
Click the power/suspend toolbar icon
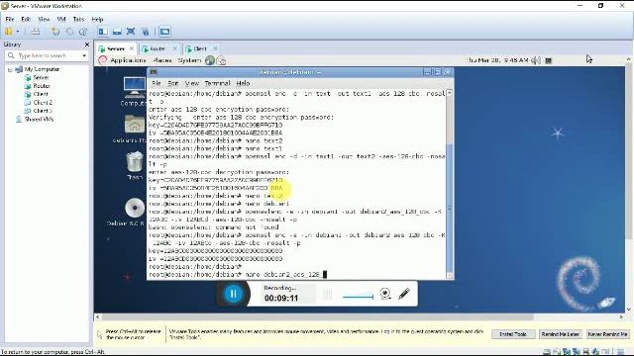[9, 32]
